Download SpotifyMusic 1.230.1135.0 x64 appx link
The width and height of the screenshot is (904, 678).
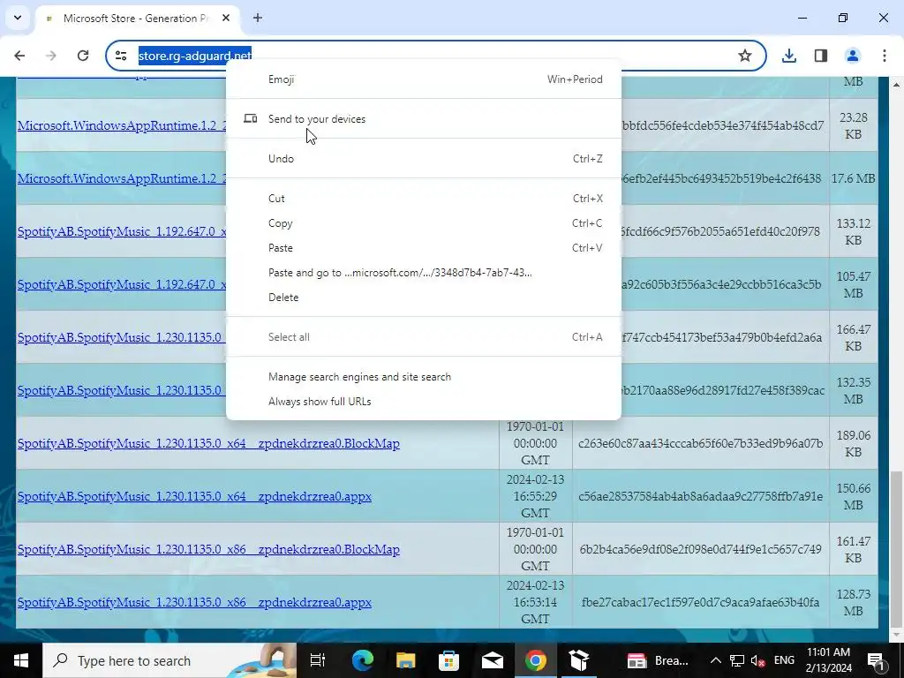click(x=194, y=496)
